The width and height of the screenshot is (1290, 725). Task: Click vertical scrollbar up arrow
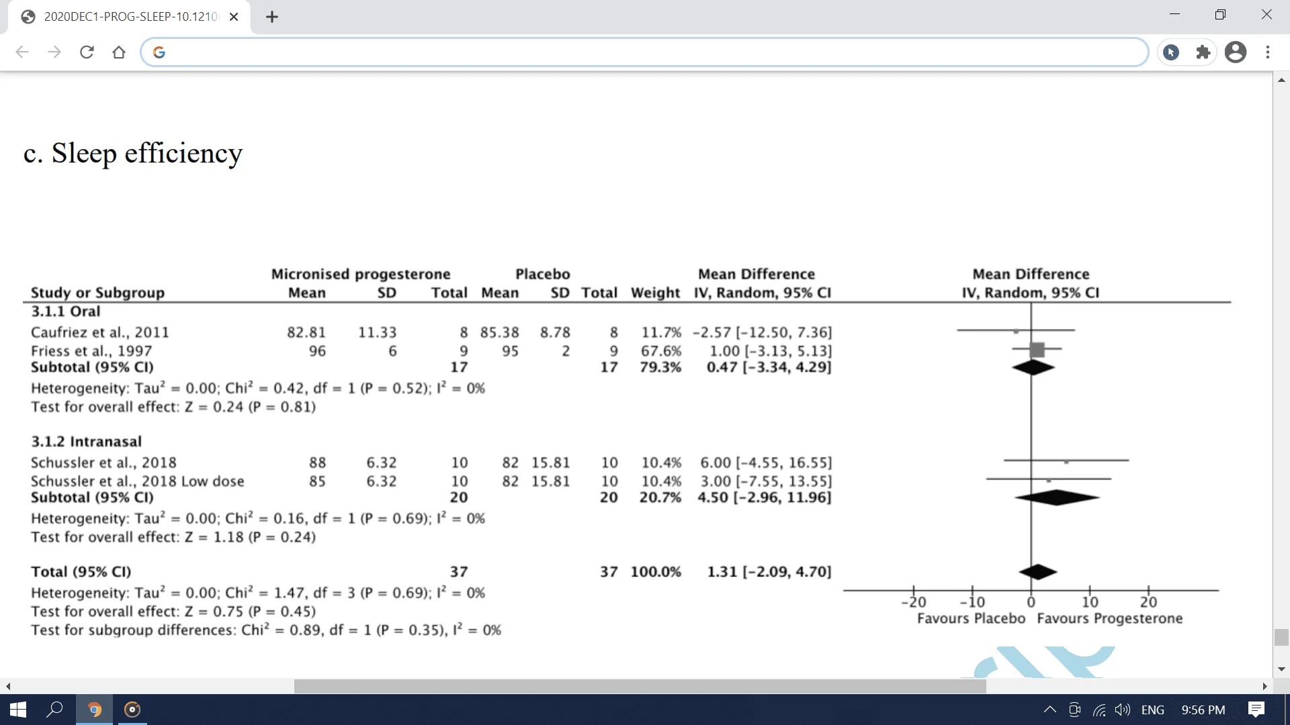pos(1281,80)
